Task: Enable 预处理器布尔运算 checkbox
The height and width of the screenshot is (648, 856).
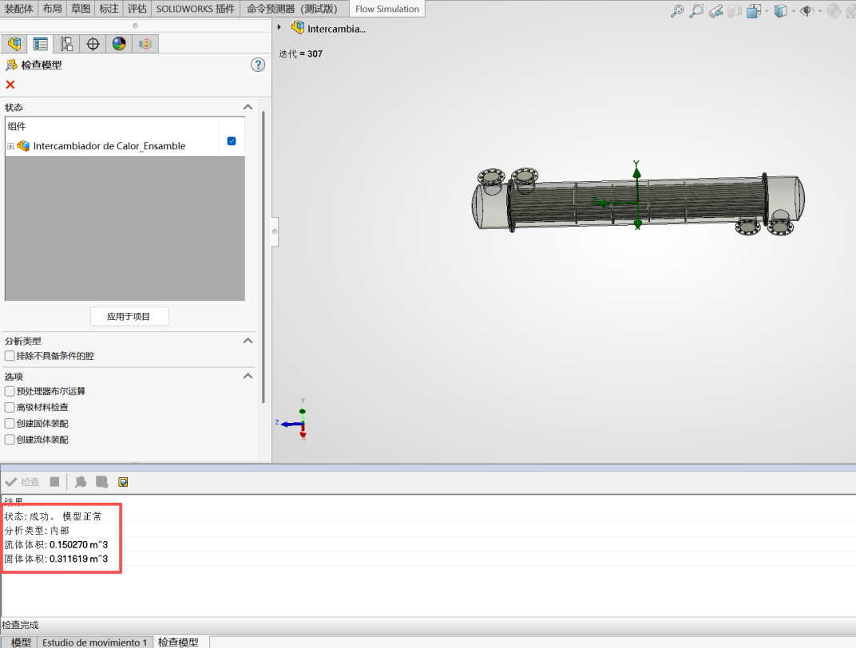Action: 10,391
